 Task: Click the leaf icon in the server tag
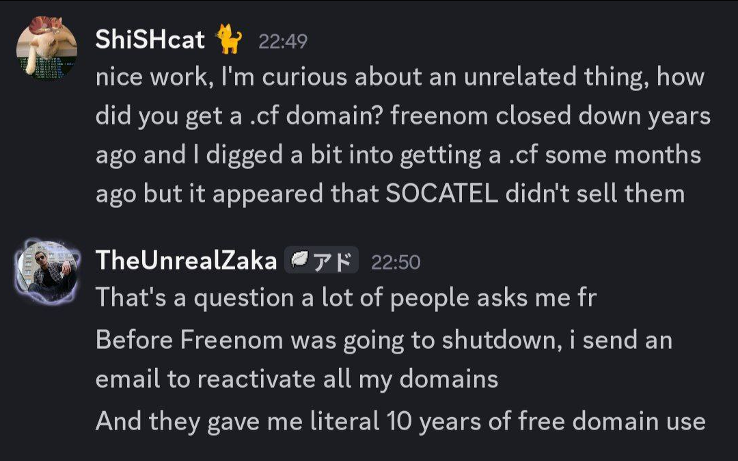300,261
